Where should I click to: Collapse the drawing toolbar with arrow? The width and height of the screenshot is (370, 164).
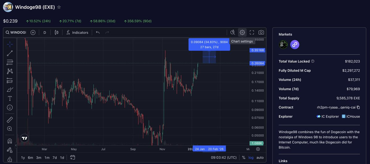click(x=16, y=145)
